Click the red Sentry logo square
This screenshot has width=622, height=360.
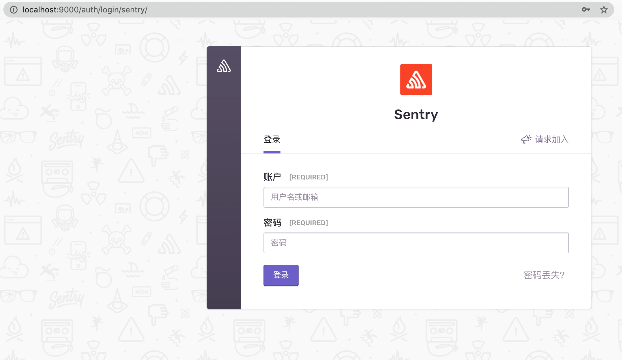(416, 80)
